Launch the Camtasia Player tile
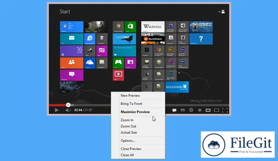 pos(159,63)
